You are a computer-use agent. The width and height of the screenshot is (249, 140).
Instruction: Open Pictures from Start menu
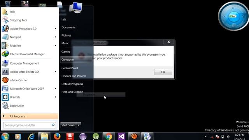[66, 35]
